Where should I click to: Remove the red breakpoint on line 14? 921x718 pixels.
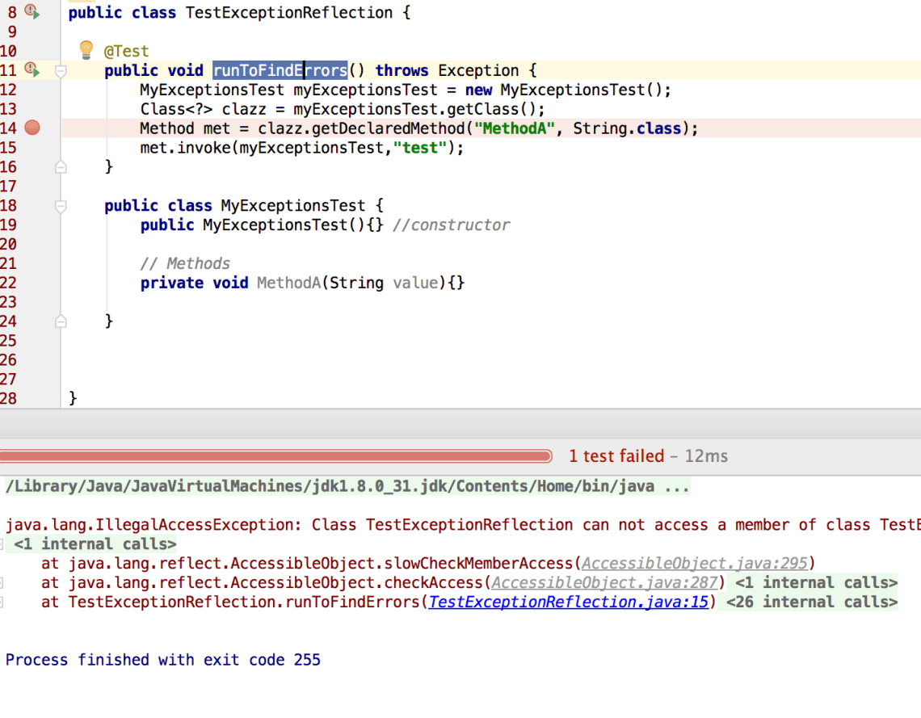(x=32, y=128)
